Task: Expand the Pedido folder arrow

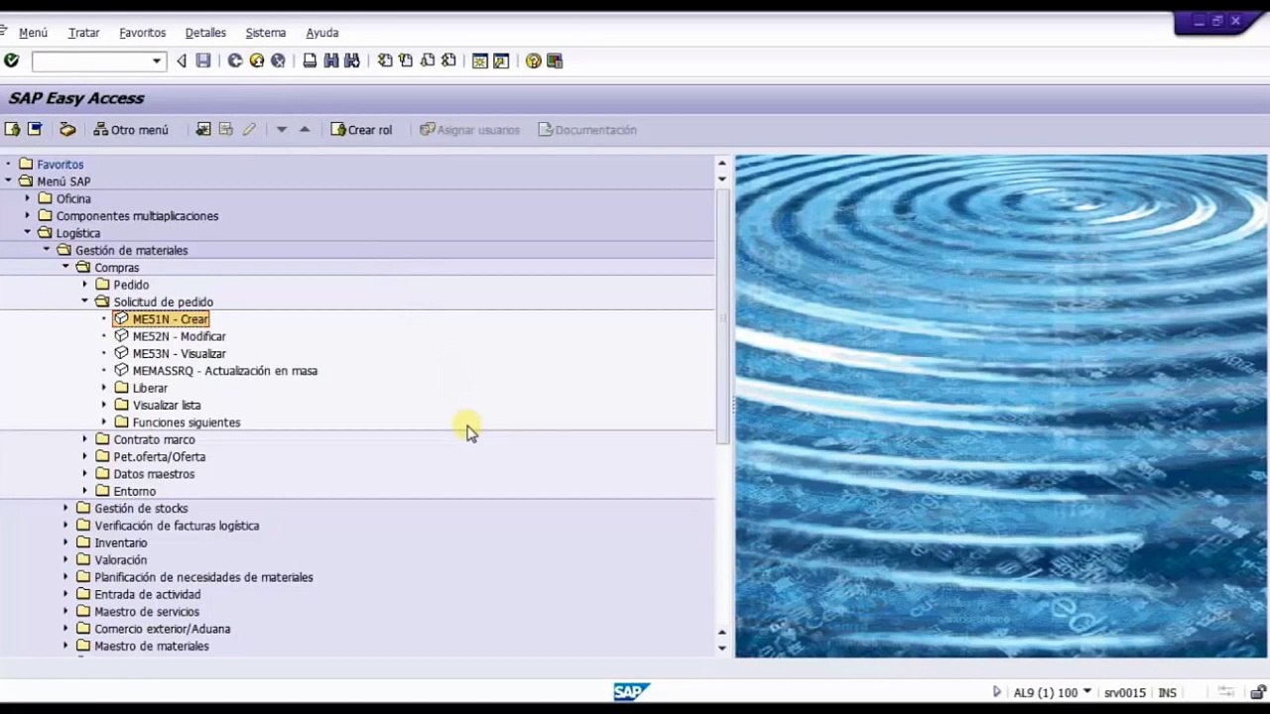Action: tap(84, 285)
